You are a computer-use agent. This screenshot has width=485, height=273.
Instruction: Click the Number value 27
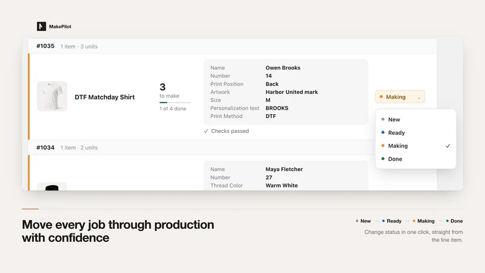point(269,177)
